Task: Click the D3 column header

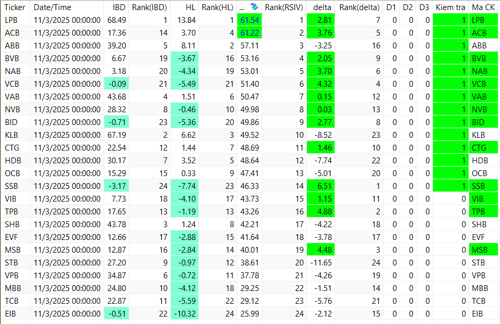Action: pos(424,7)
